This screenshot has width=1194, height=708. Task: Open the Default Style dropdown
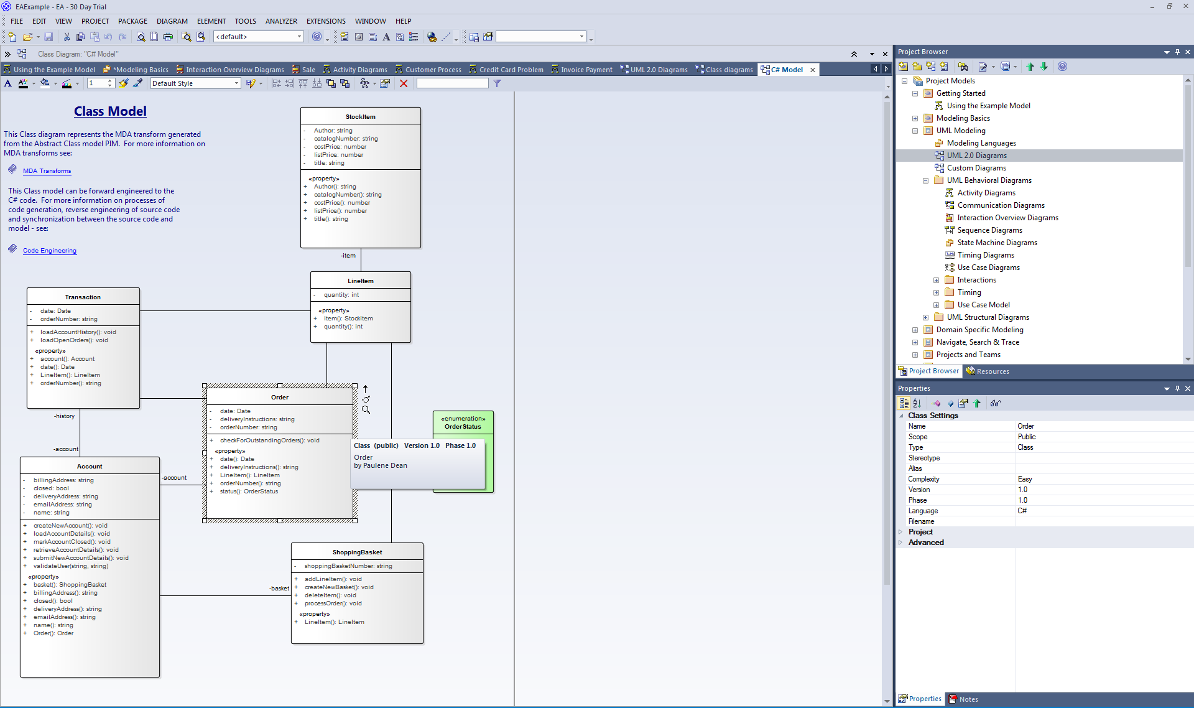pyautogui.click(x=236, y=83)
